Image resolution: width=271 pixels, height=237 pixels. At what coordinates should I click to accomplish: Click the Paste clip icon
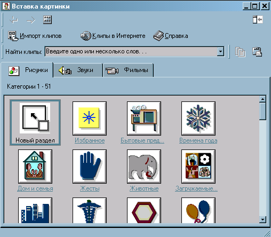coord(257,52)
